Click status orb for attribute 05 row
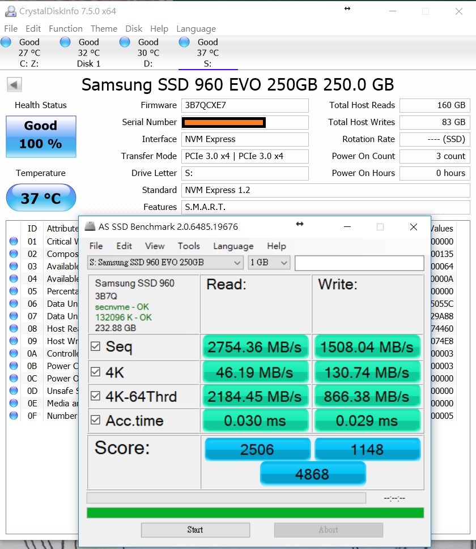This screenshot has height=549, width=476. pos(14,291)
